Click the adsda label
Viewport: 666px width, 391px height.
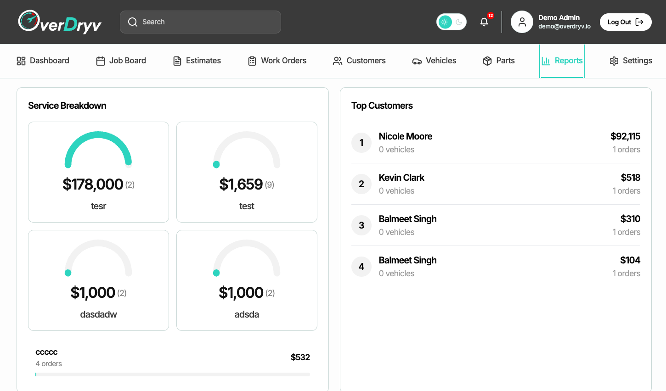247,314
